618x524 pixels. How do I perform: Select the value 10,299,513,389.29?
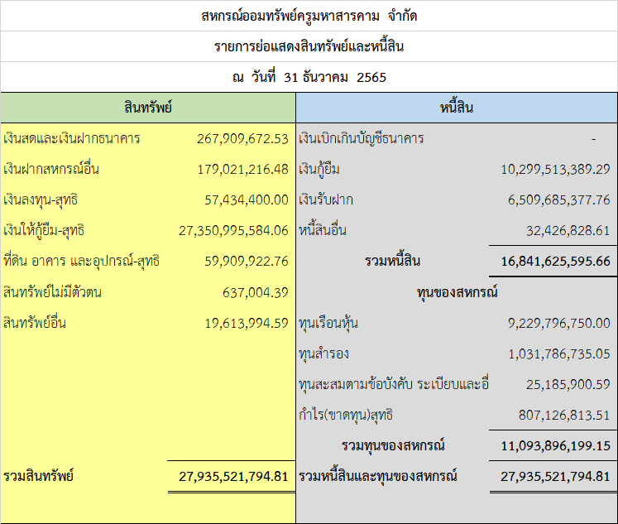coord(555,170)
